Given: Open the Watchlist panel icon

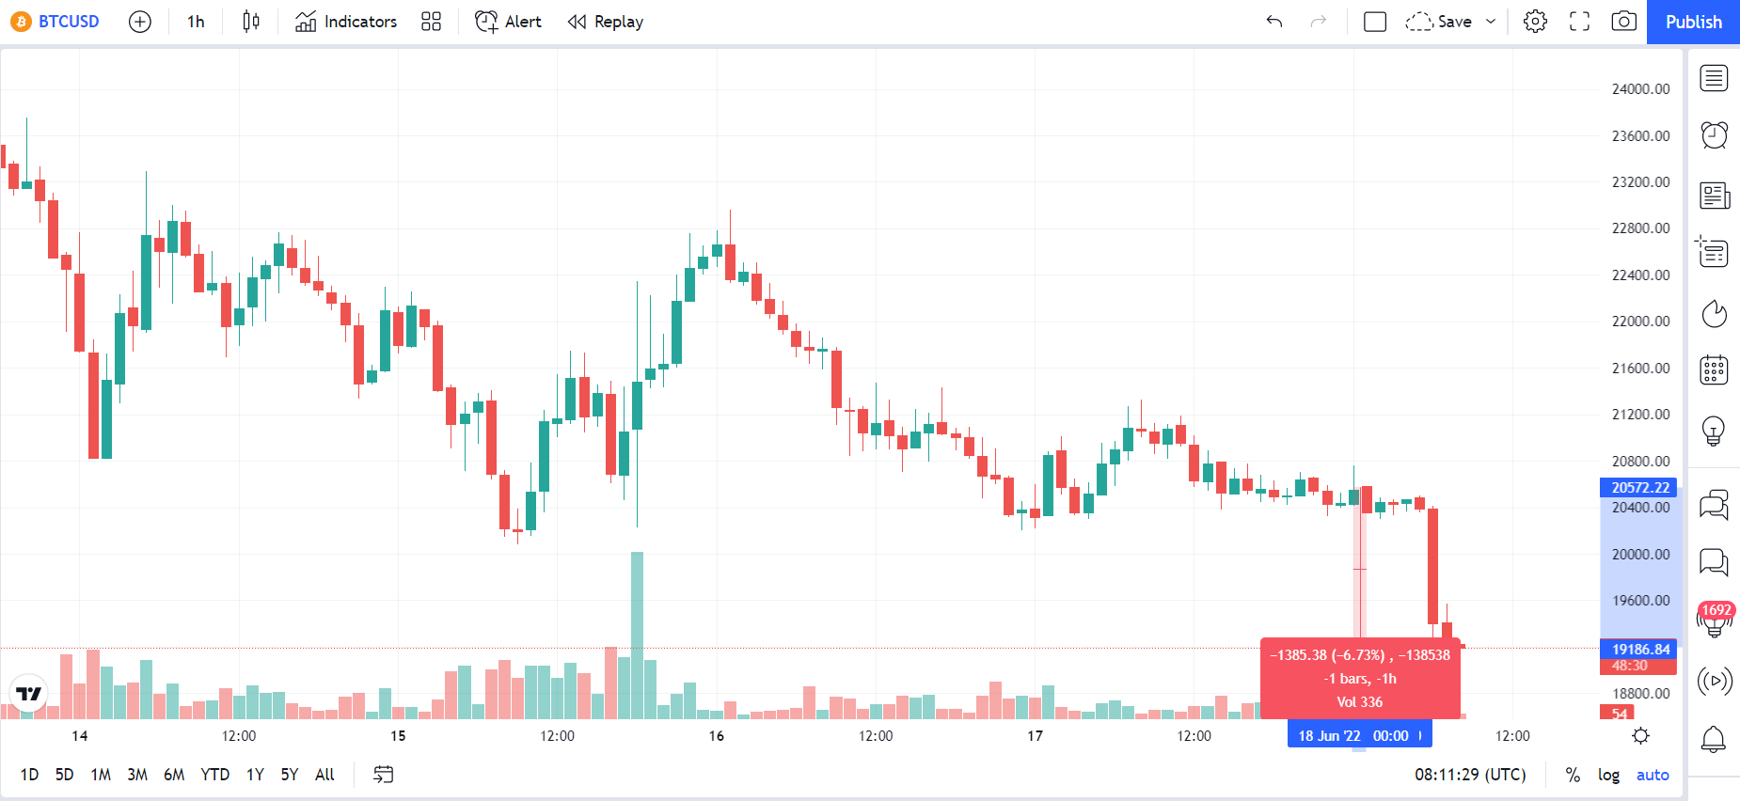Looking at the screenshot, I should [x=1714, y=78].
